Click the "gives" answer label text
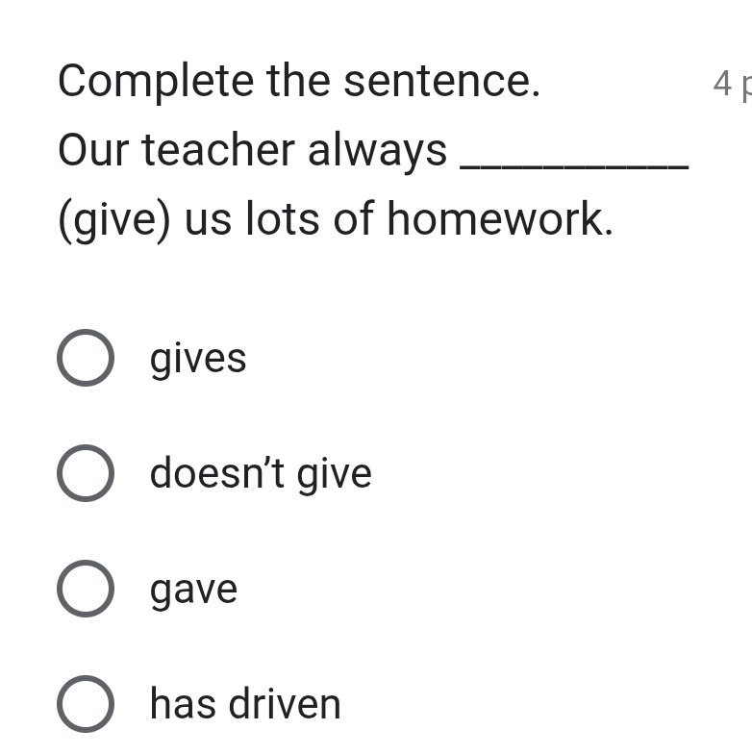 click(198, 359)
